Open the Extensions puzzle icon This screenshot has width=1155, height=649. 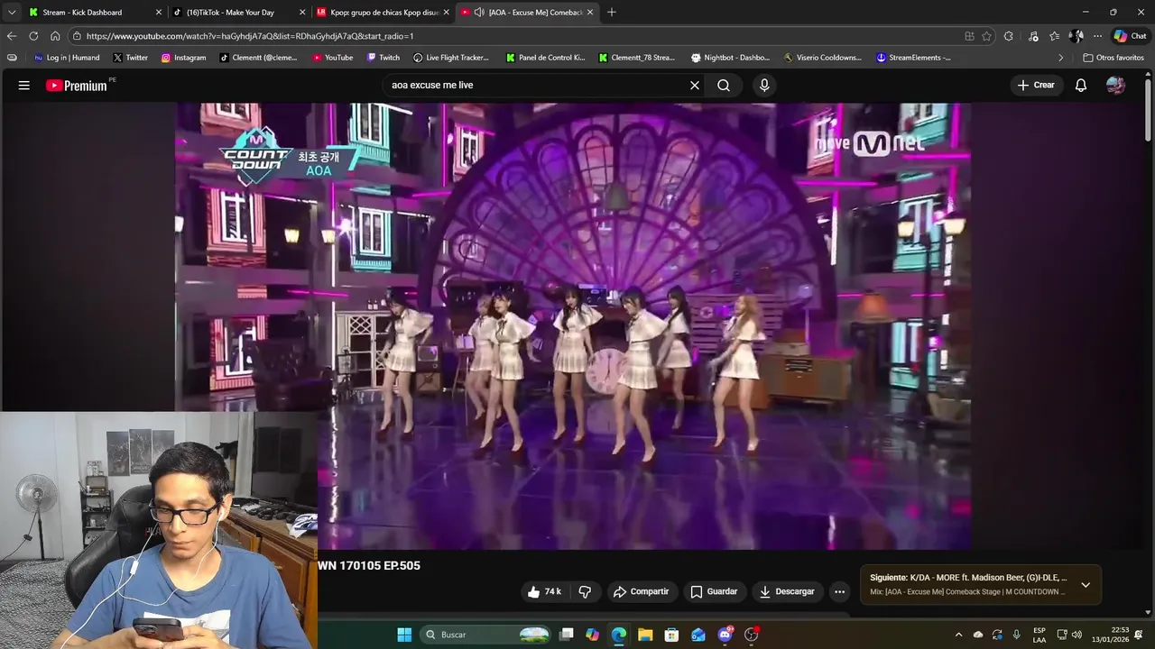point(1009,36)
